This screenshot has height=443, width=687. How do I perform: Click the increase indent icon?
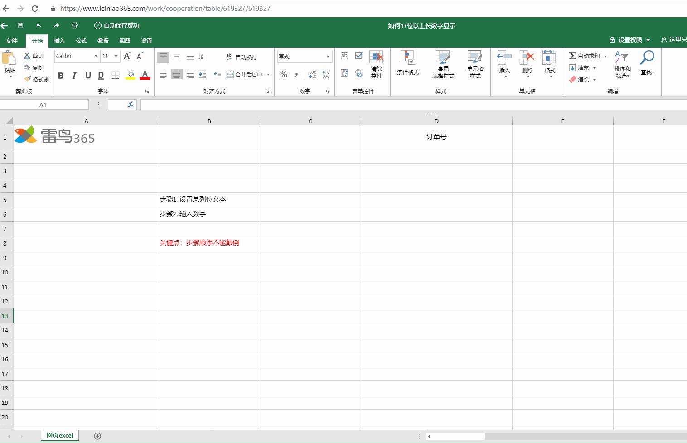point(203,74)
